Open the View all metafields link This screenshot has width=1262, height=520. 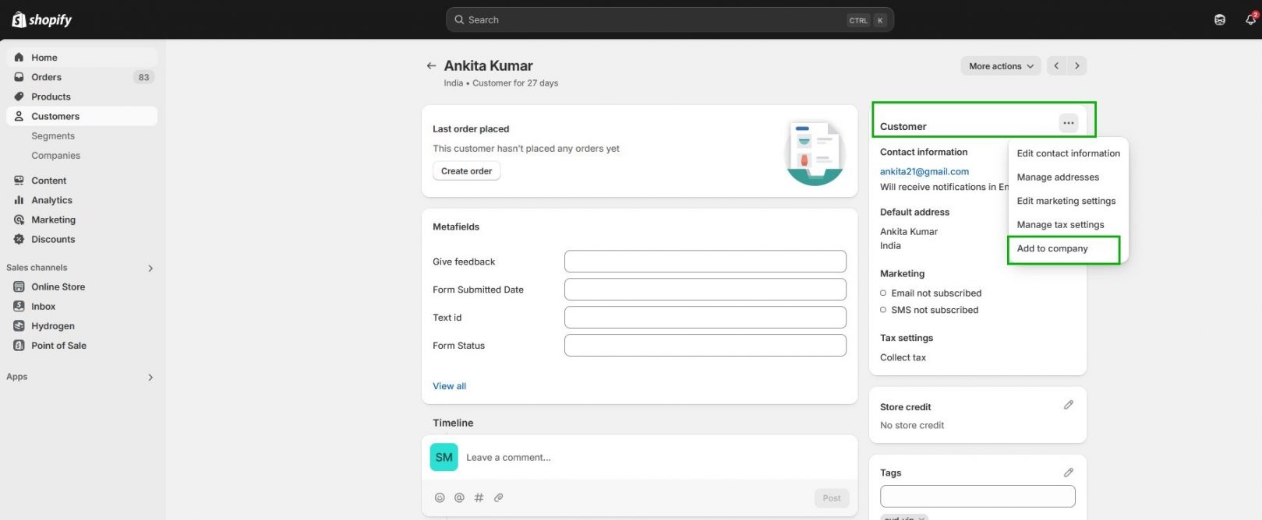click(449, 386)
